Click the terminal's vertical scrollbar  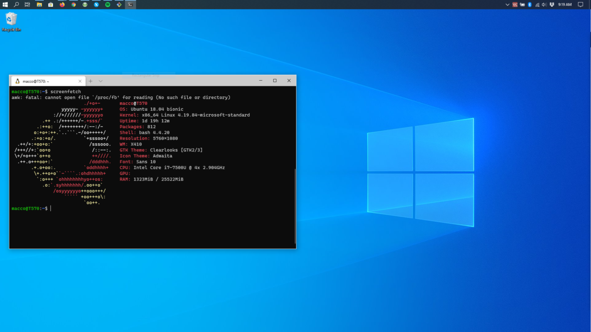tap(295, 207)
